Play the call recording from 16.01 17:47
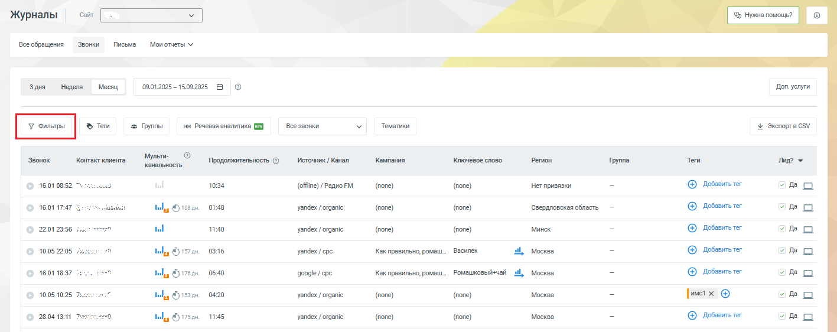This screenshot has height=332, width=837. [x=30, y=208]
